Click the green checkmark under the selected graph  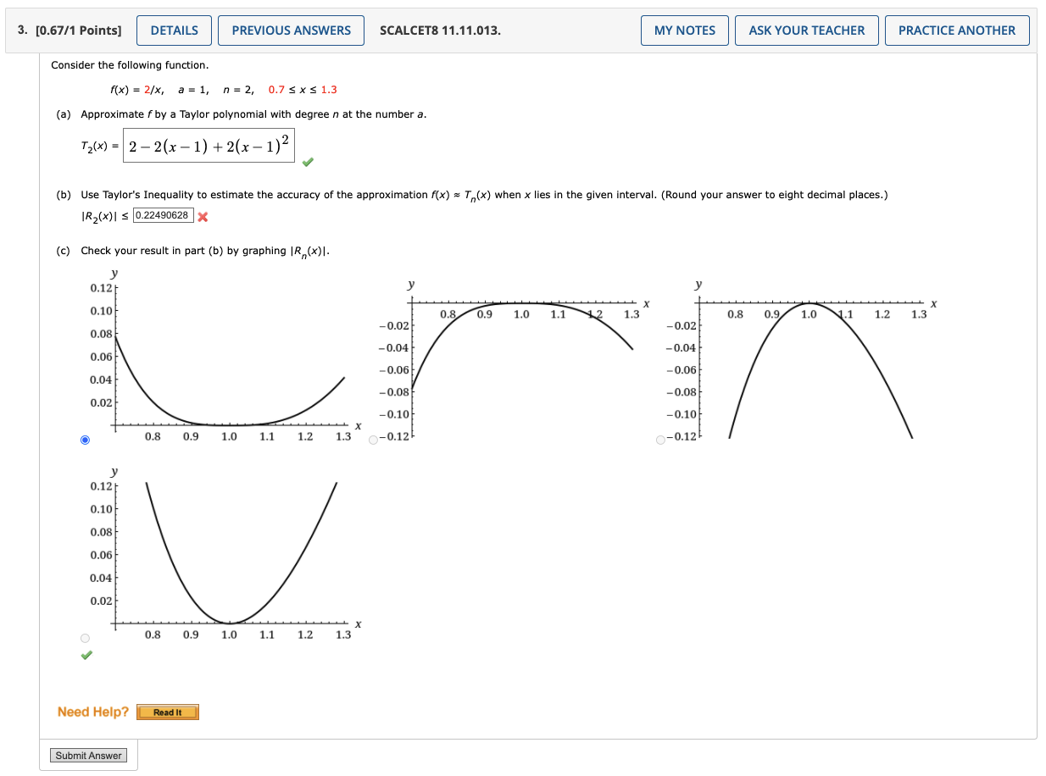85,655
